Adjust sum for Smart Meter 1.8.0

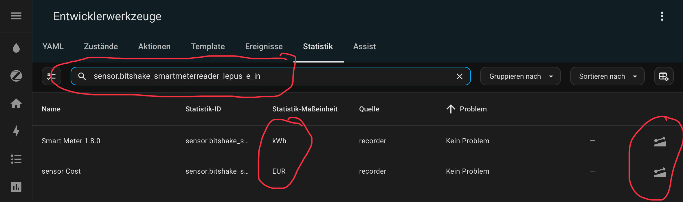pyautogui.click(x=660, y=141)
